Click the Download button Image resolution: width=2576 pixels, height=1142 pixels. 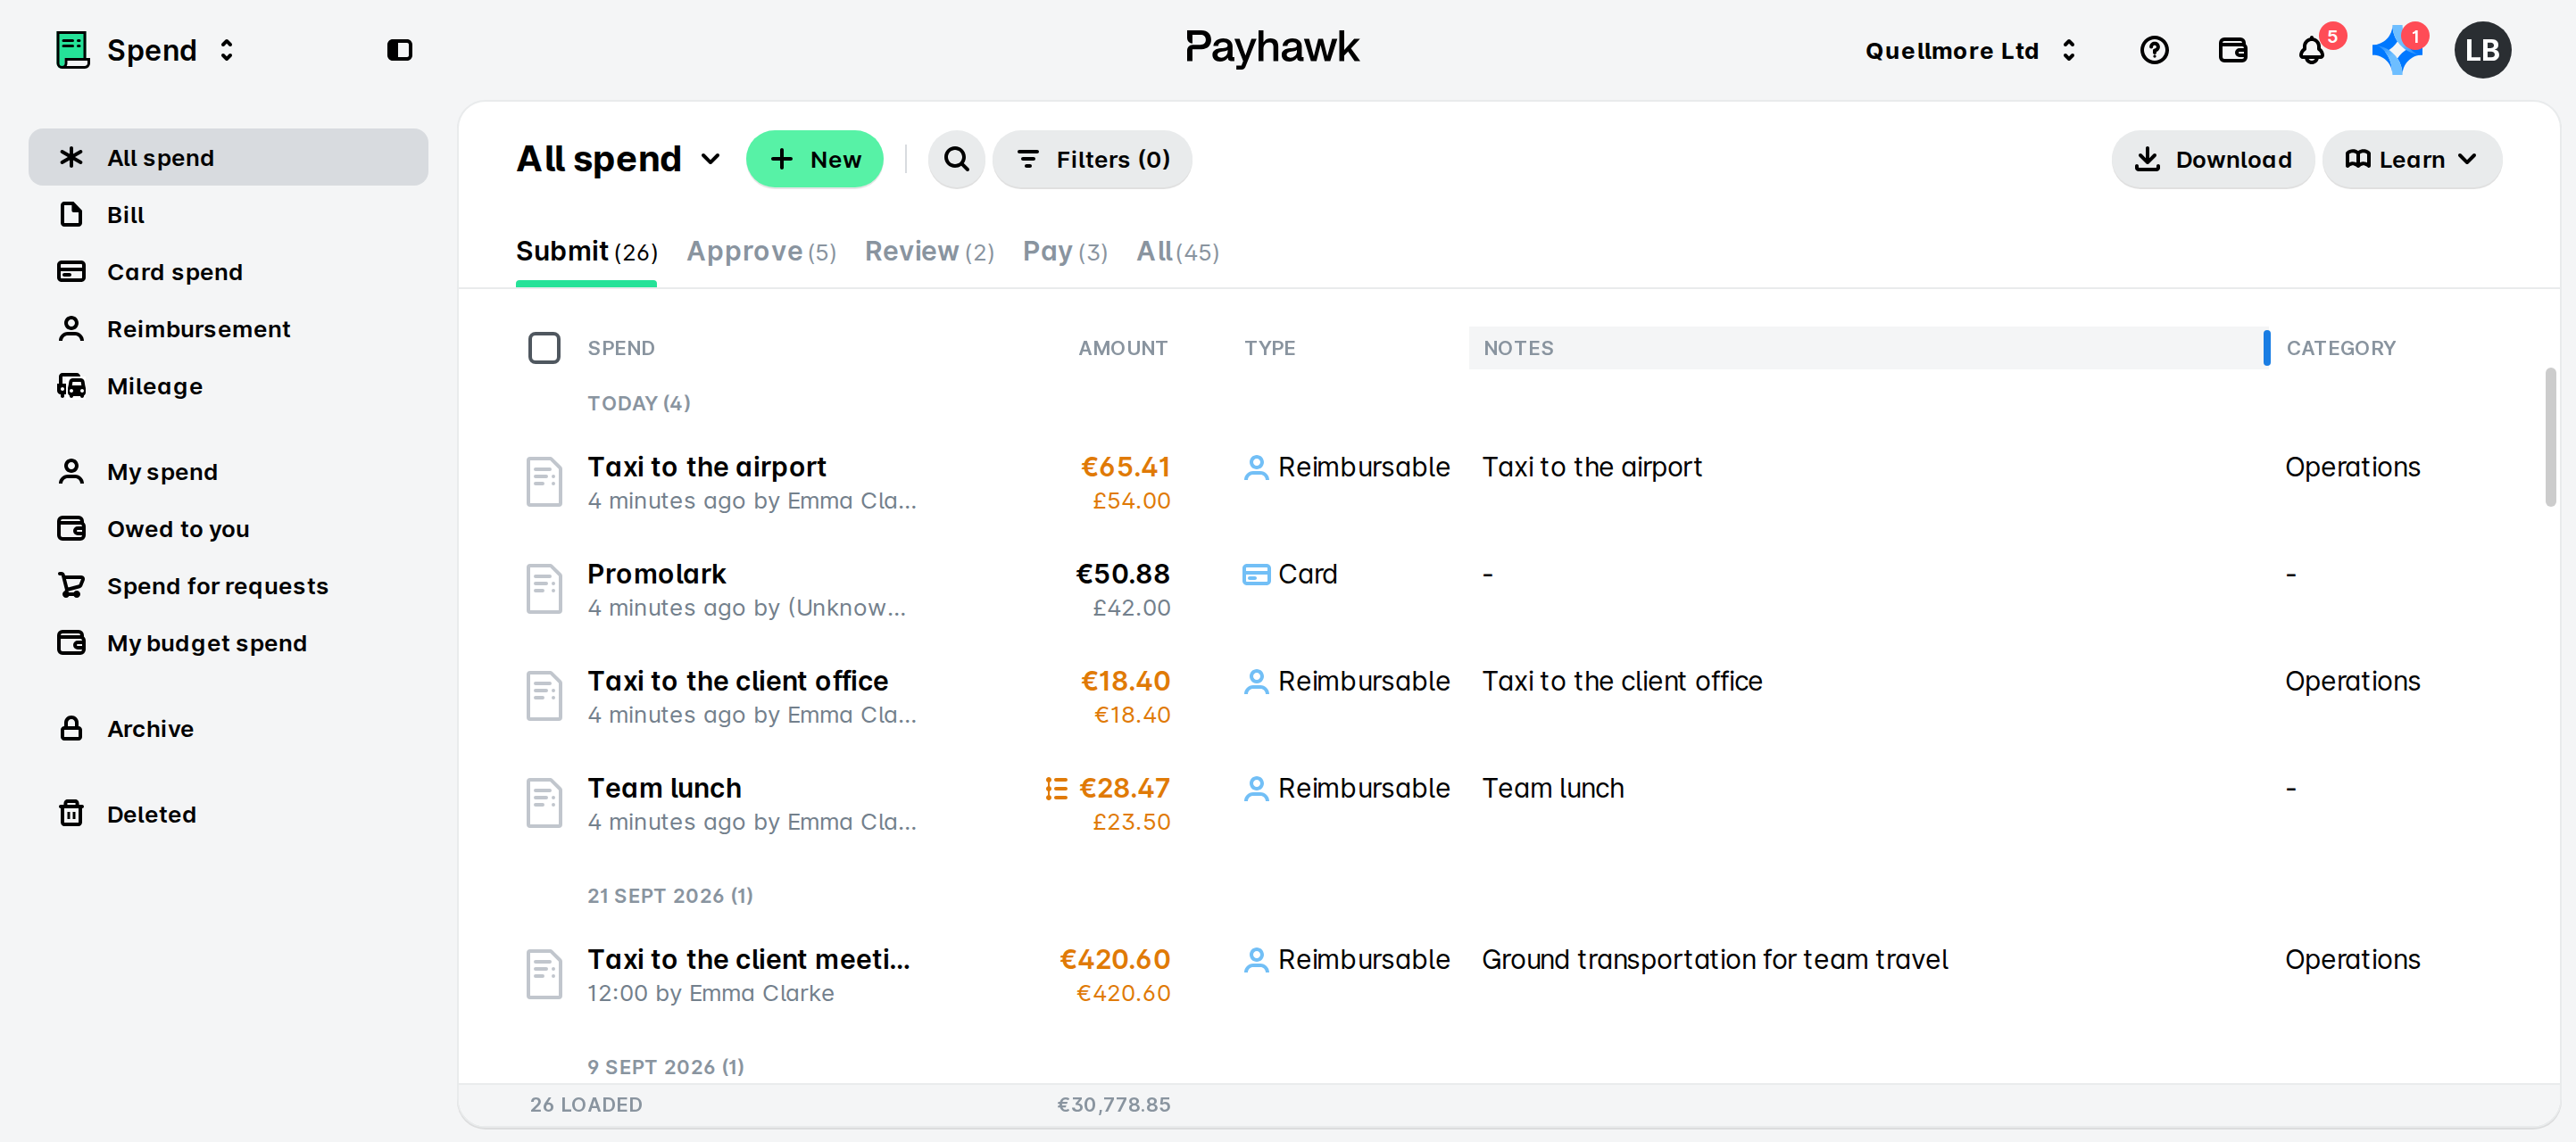pos(2212,159)
